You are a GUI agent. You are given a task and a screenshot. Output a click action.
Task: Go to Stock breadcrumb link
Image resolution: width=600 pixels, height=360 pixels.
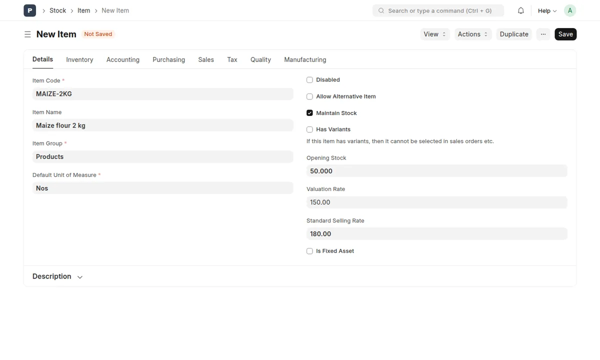[57, 10]
